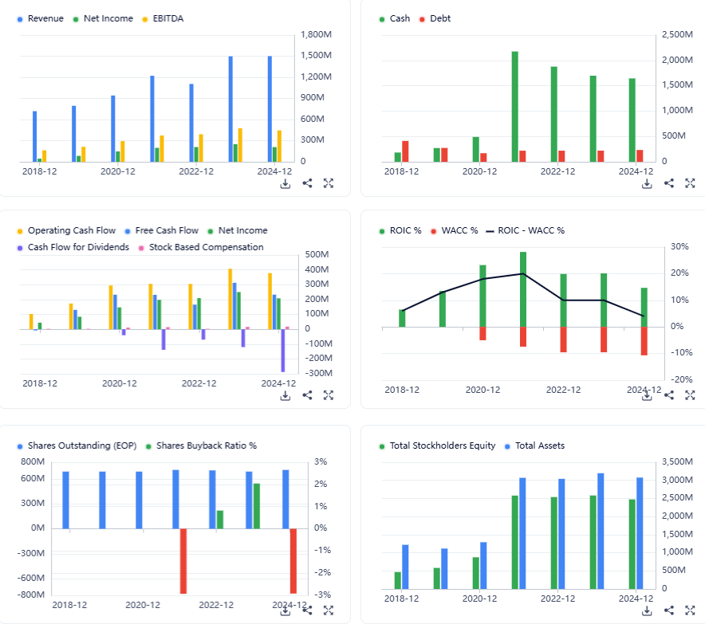Screen dimensions: 705x628
Task: Toggle the Cash Flow for Dividends legend
Action: [x=73, y=248]
